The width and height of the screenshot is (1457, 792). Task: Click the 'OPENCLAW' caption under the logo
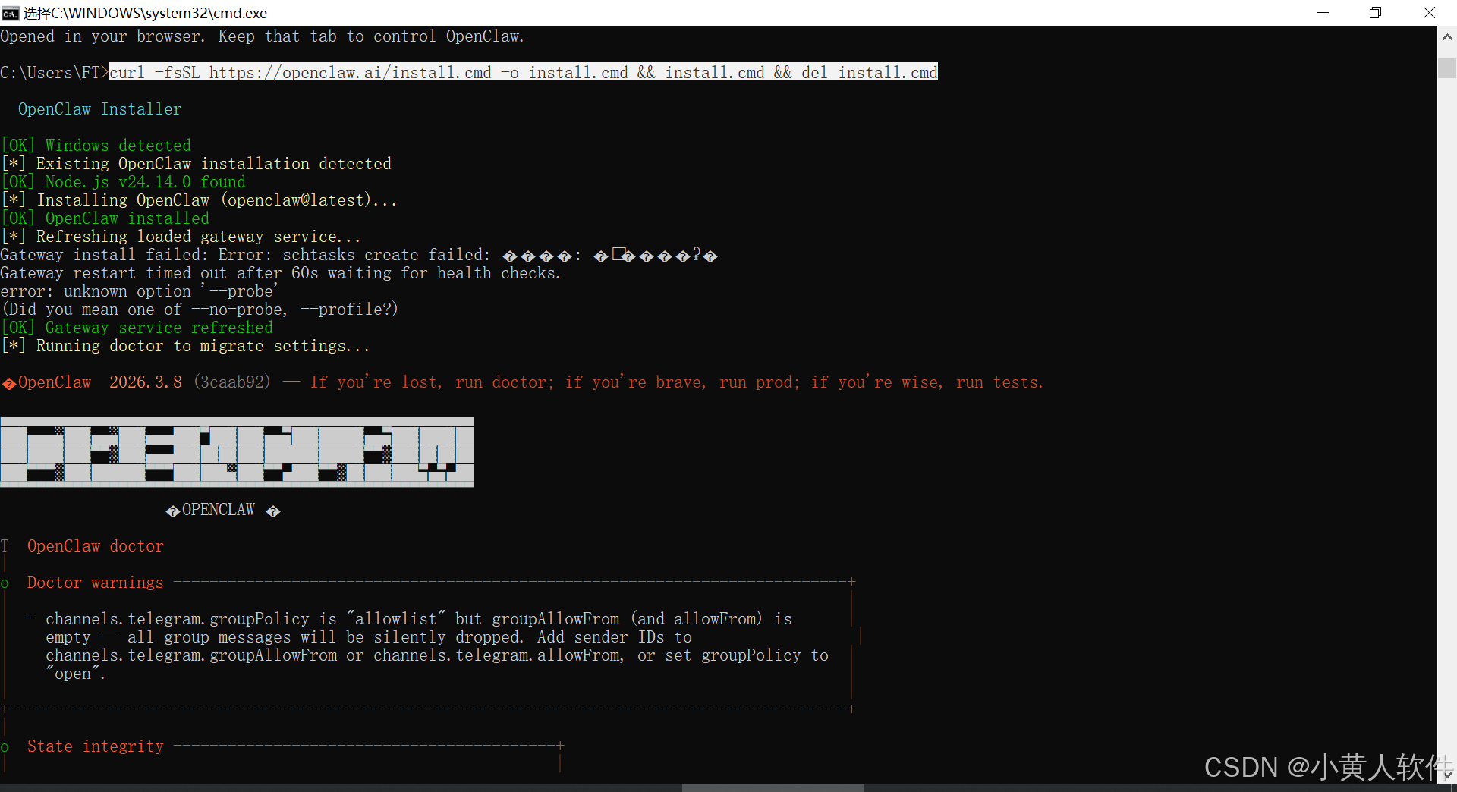click(x=219, y=510)
